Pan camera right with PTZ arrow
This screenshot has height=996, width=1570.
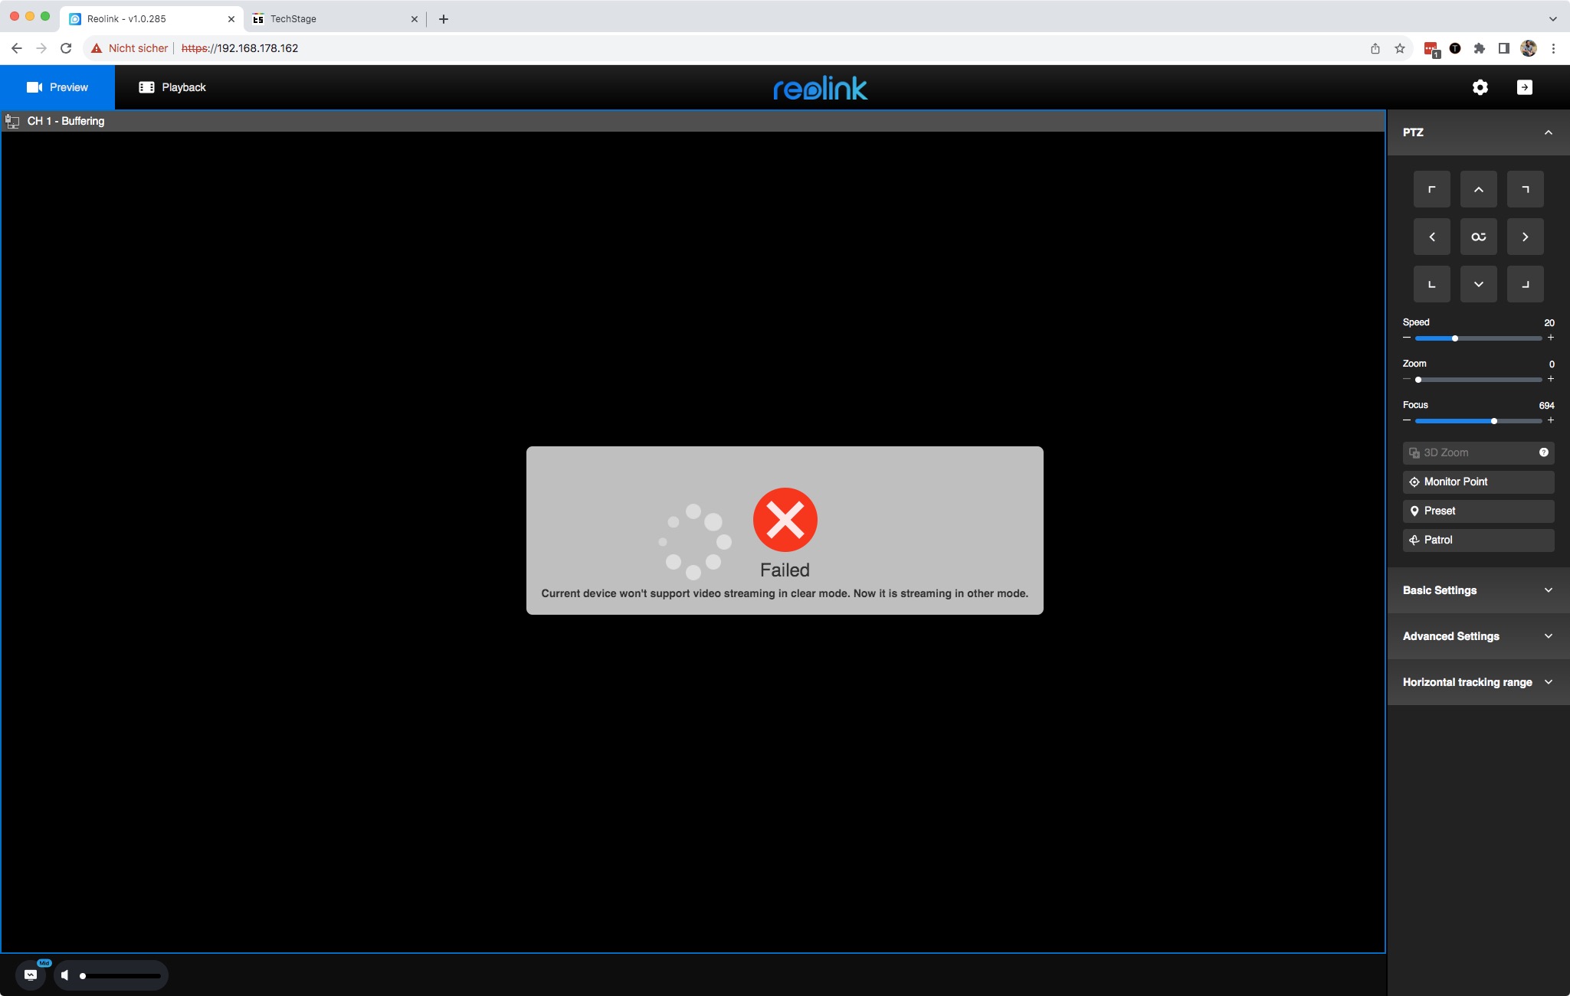pyautogui.click(x=1525, y=237)
